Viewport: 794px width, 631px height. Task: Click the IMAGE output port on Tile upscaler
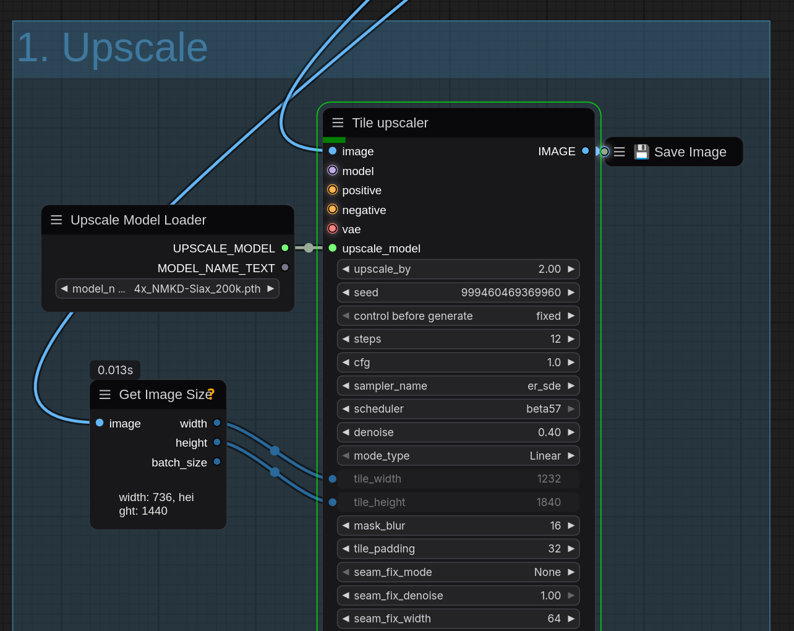click(x=585, y=151)
